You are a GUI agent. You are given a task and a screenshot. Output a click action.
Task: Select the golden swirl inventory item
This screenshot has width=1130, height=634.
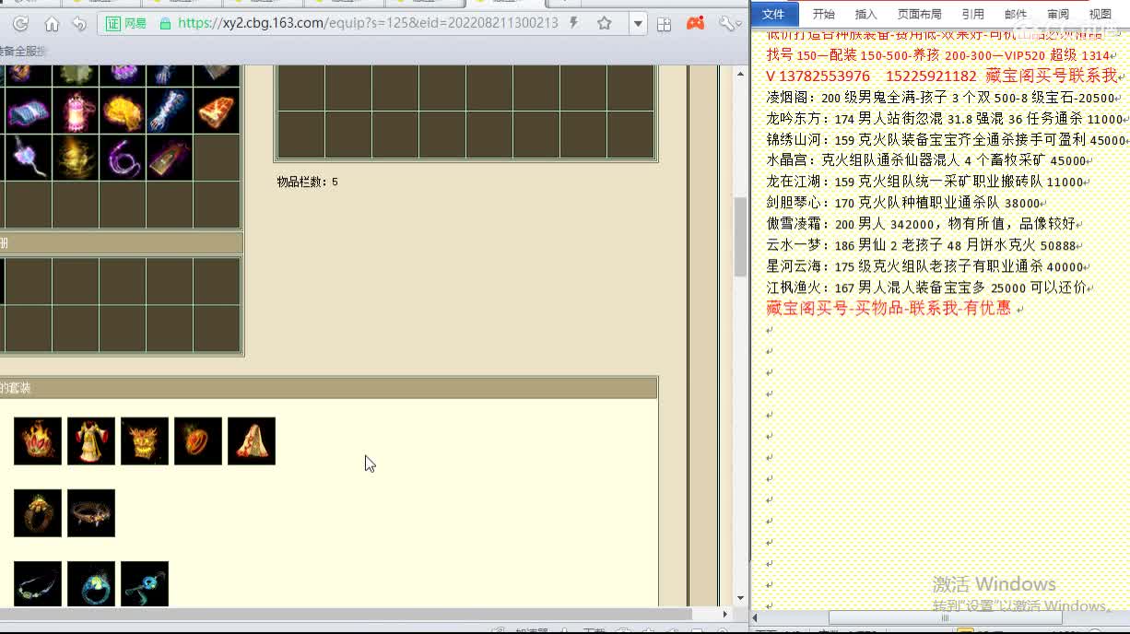(75, 158)
